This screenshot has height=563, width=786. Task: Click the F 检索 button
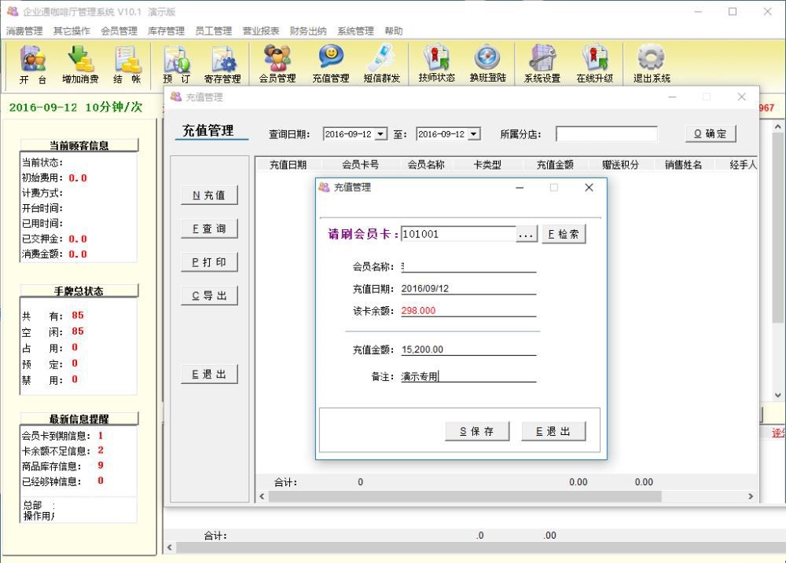point(564,234)
